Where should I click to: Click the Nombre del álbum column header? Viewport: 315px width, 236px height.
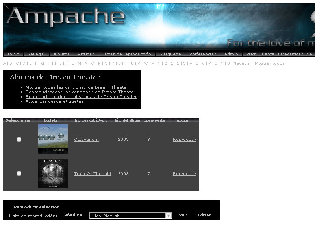tap(91, 120)
